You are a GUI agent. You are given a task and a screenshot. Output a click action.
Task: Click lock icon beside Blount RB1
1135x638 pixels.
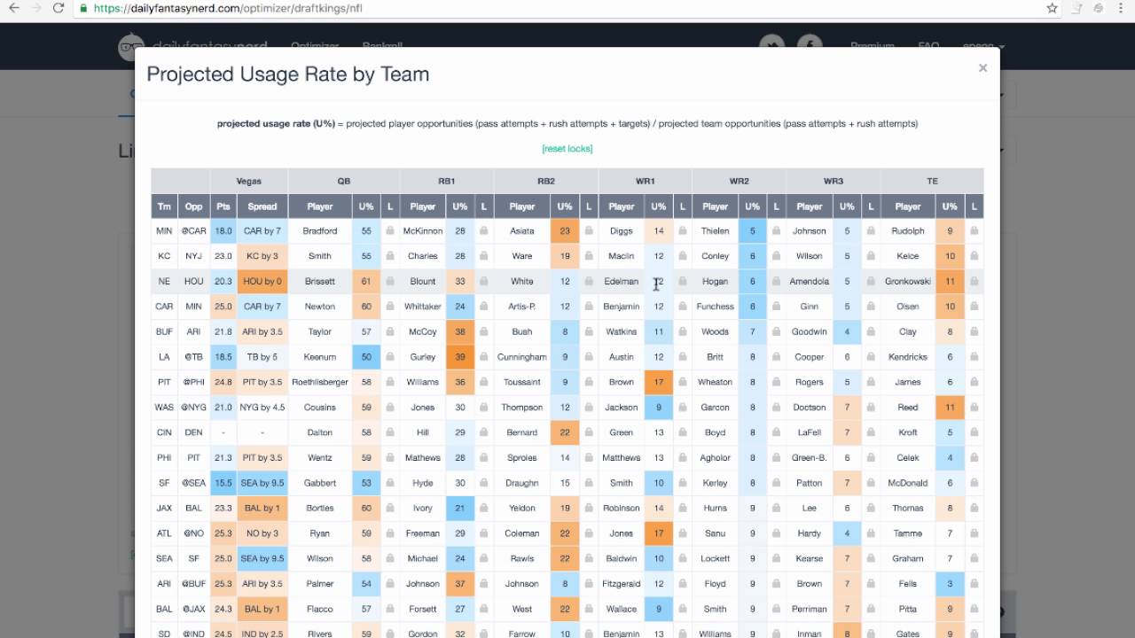[484, 282]
